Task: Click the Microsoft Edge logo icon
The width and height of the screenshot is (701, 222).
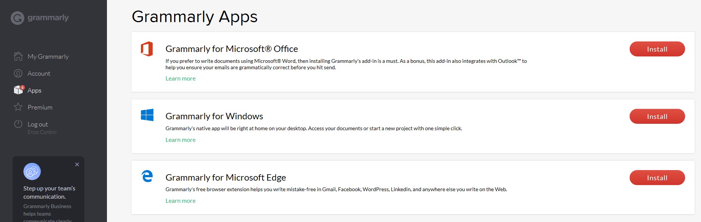Action: pos(147,176)
